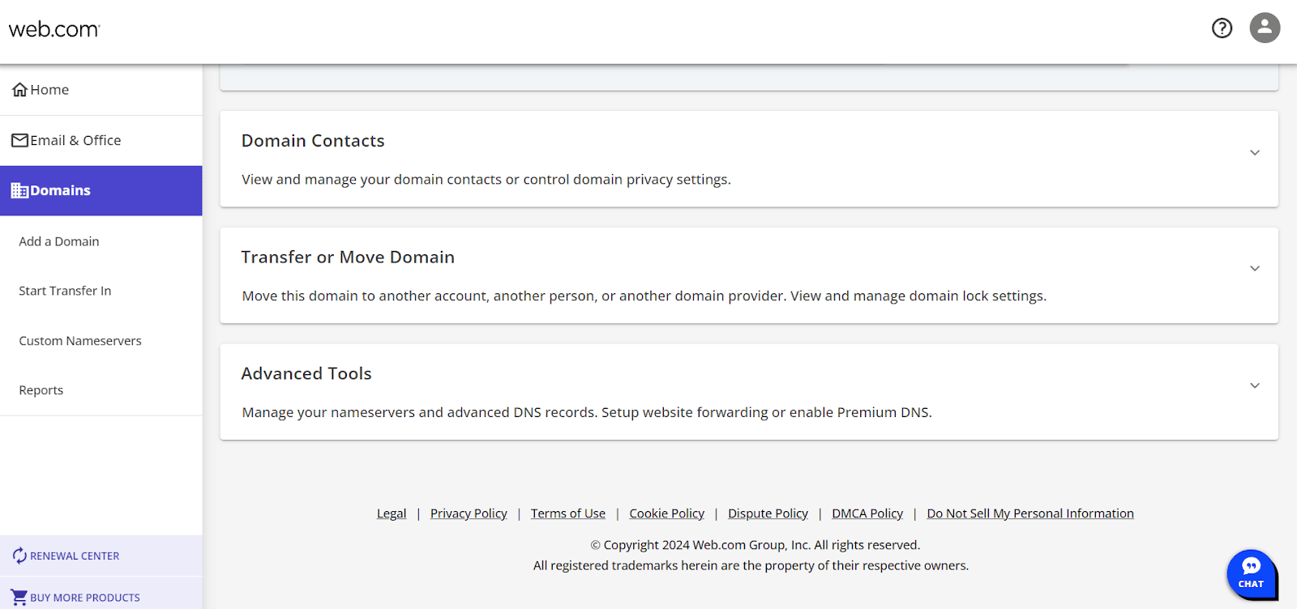Screen dimensions: 1297x609
Task: Open Add a Domain submenu item
Action: pos(59,241)
